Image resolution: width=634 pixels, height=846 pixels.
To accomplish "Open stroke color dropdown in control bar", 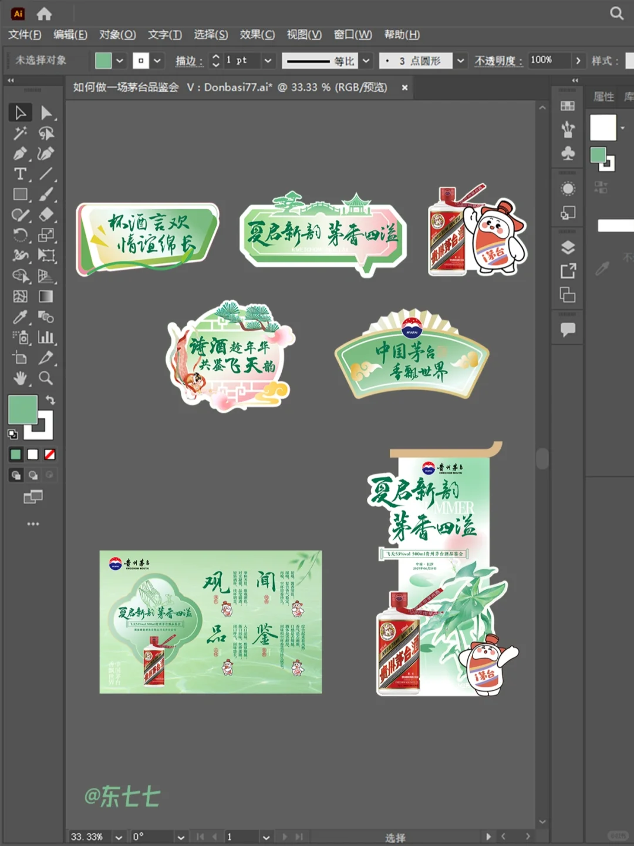I will [x=157, y=61].
